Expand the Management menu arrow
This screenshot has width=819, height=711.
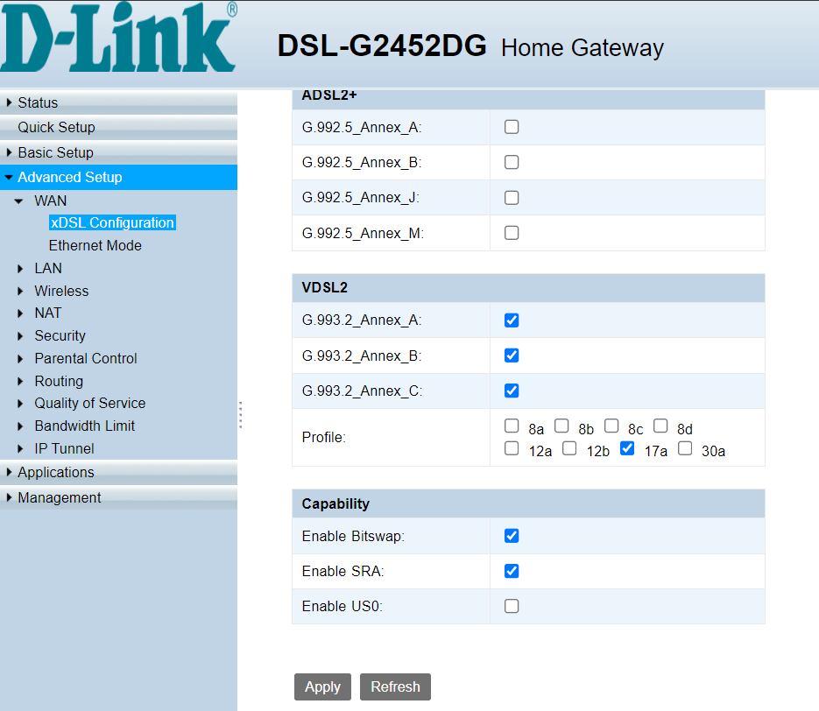(9, 497)
